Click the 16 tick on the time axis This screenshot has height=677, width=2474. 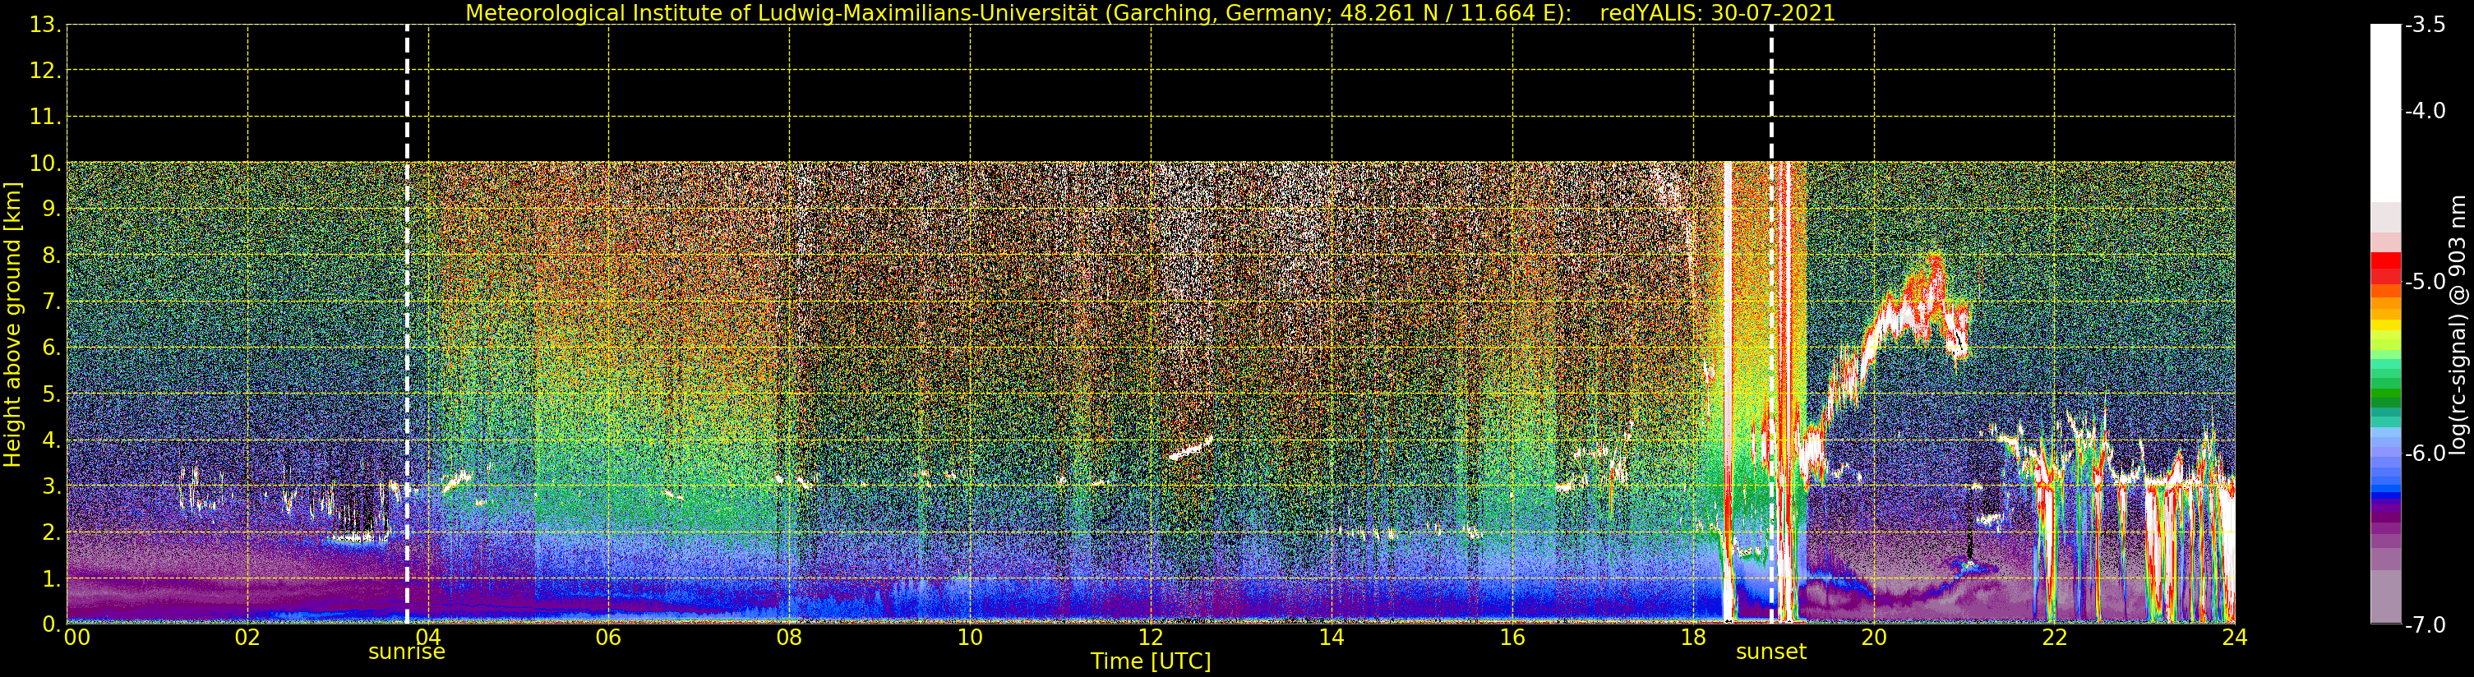1512,637
